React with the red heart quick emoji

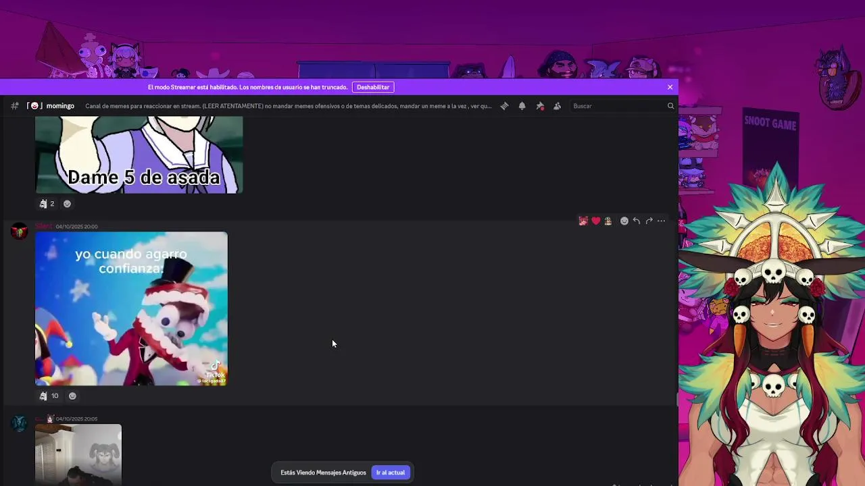pyautogui.click(x=595, y=221)
